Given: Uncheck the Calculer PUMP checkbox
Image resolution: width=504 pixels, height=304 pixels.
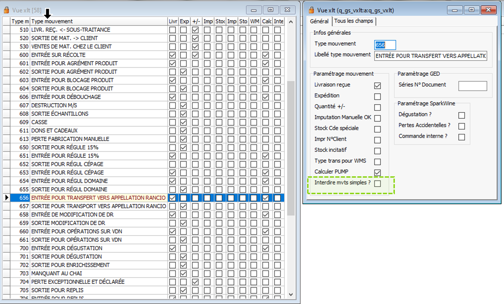Looking at the screenshot, I should pyautogui.click(x=378, y=172).
